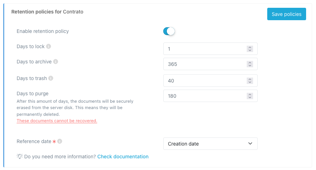Screen dimensions: 316x170
Task: Click the Days to trash stepper arrows
Action: (250, 81)
